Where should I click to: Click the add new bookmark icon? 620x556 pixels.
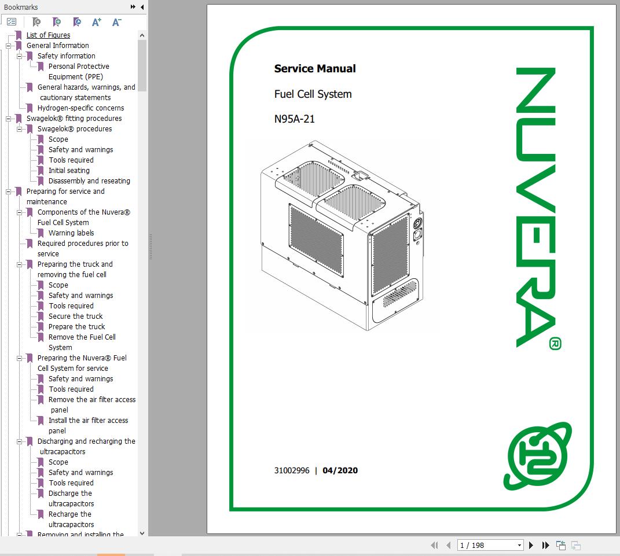[x=57, y=22]
